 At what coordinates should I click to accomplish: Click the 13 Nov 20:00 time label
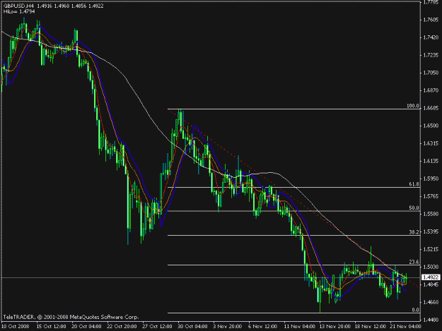(x=335, y=327)
